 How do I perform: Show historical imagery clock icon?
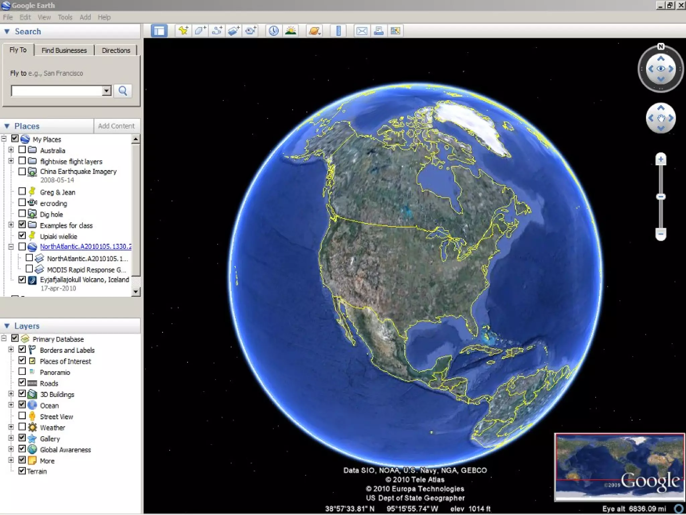pyautogui.click(x=274, y=31)
